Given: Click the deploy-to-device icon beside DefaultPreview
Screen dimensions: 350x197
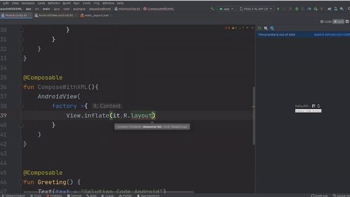Looking at the screenshot, I should click(318, 106).
